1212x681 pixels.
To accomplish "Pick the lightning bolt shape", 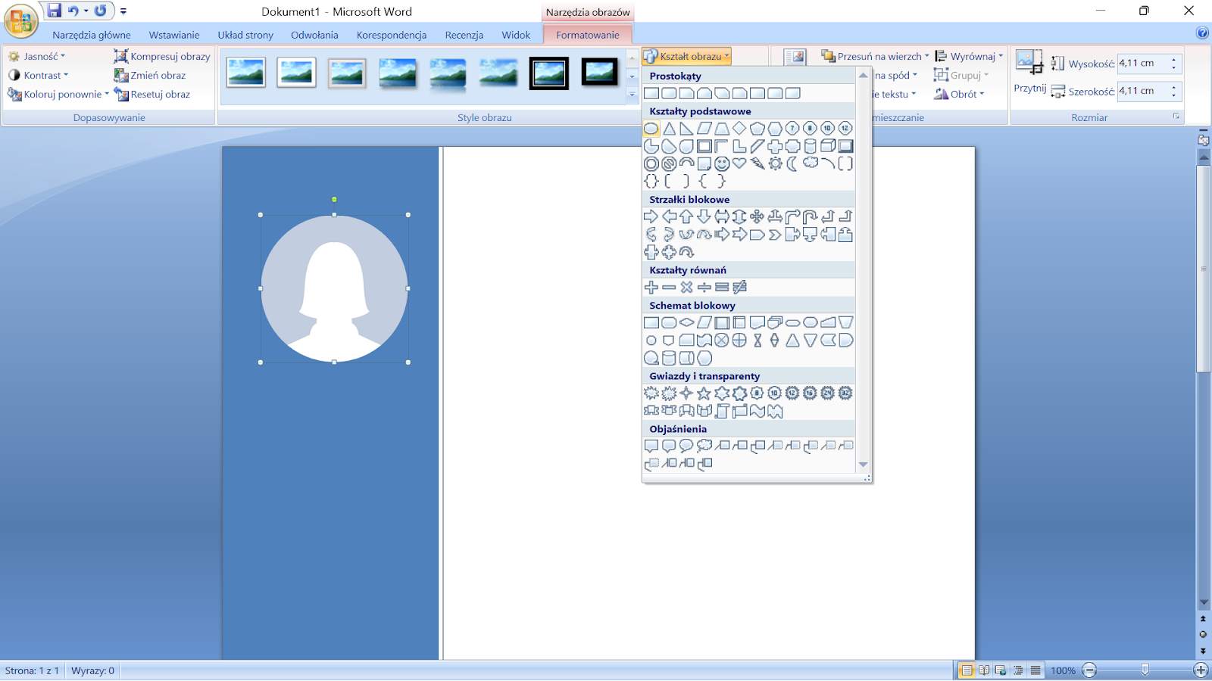I will click(757, 163).
